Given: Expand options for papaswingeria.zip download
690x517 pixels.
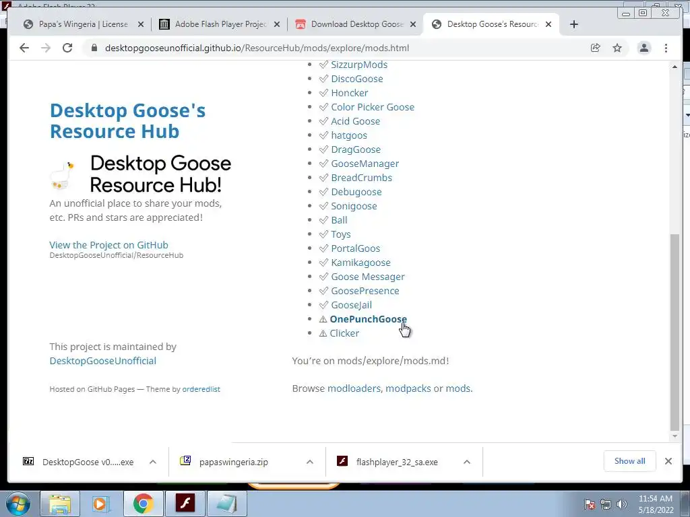Looking at the screenshot, I should (x=310, y=462).
